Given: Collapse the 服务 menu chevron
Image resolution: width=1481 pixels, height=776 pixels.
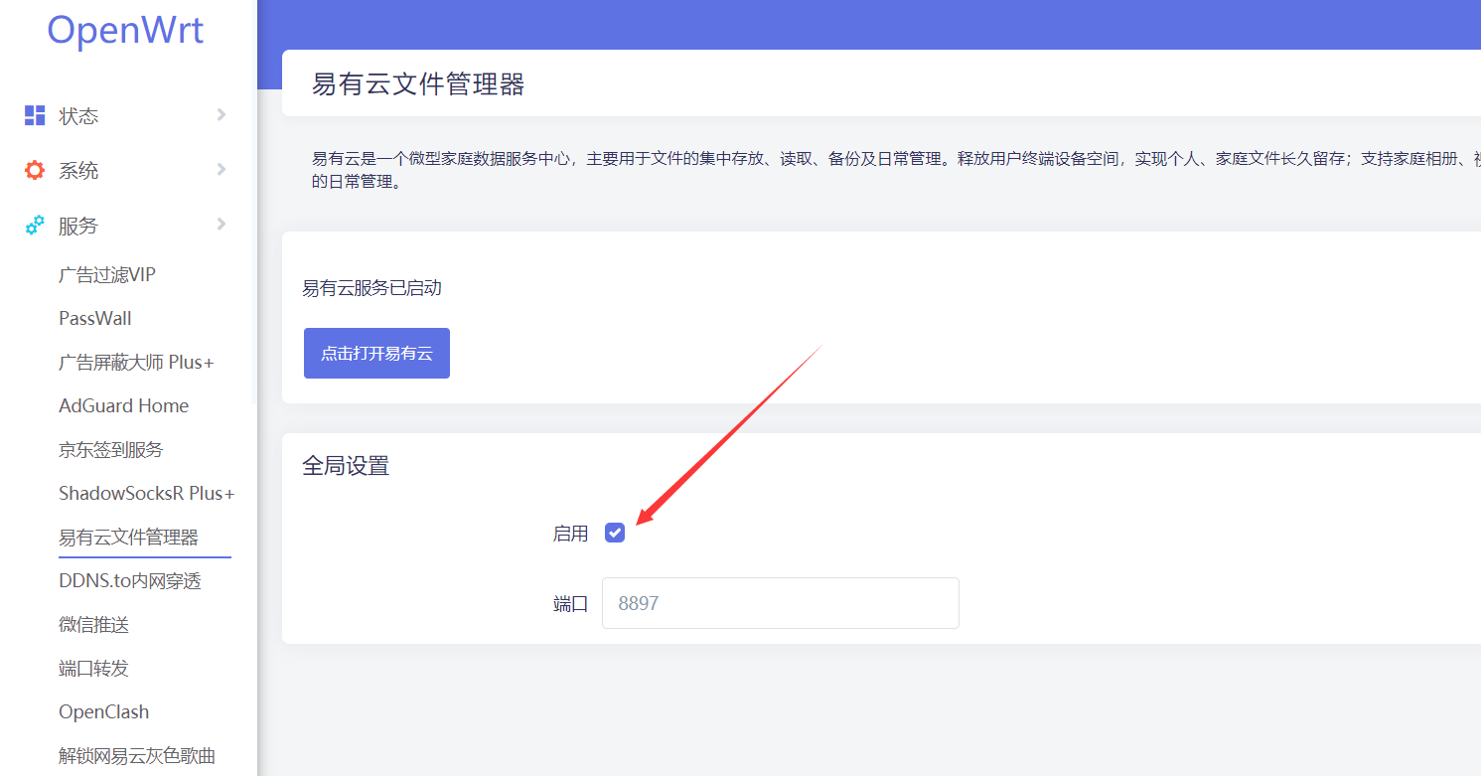Looking at the screenshot, I should (x=222, y=225).
